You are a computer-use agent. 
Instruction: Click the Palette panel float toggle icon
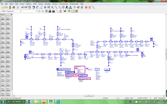click(x=11, y=14)
